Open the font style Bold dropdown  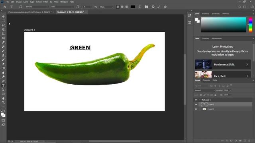tap(62, 7)
